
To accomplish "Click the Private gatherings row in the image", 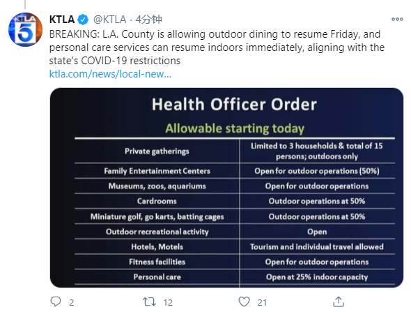I will click(x=235, y=151).
